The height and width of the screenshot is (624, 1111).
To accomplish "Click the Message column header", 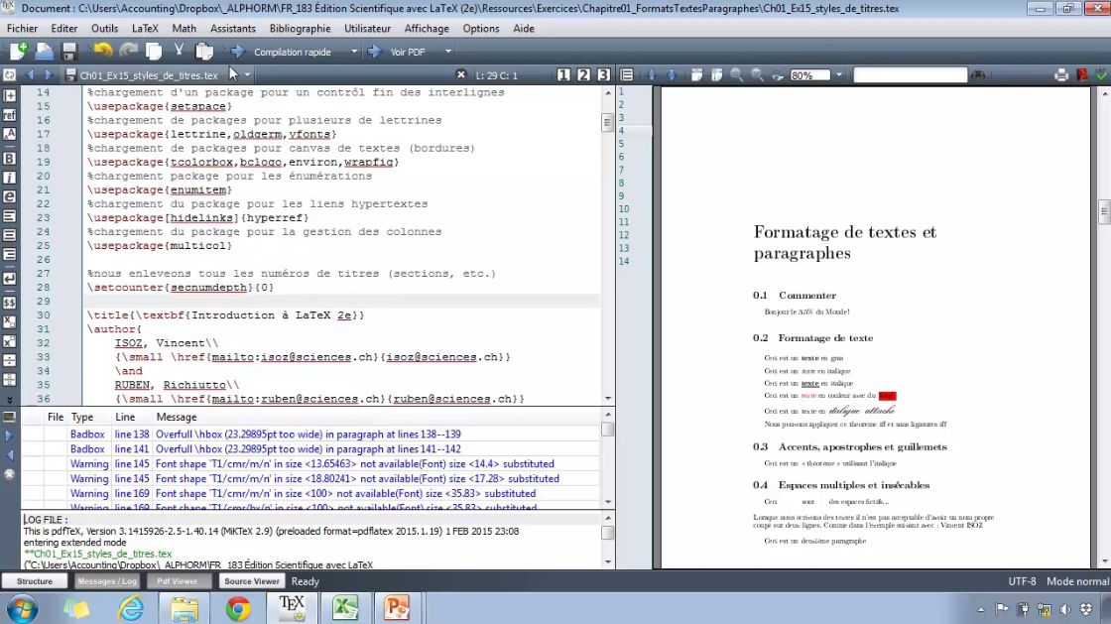I will click(177, 418).
